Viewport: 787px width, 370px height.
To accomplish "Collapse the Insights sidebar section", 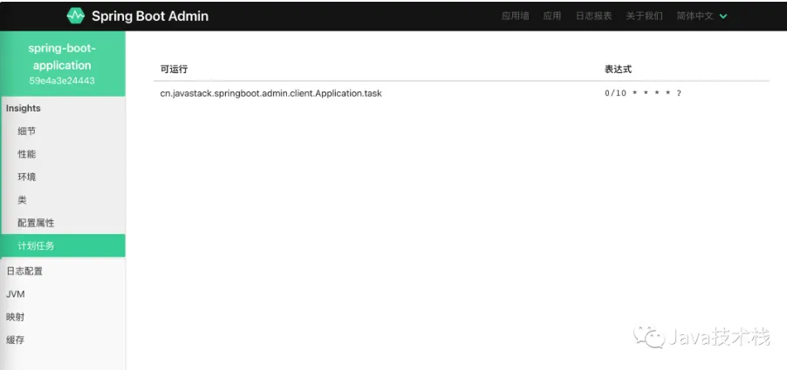I will [x=63, y=108].
